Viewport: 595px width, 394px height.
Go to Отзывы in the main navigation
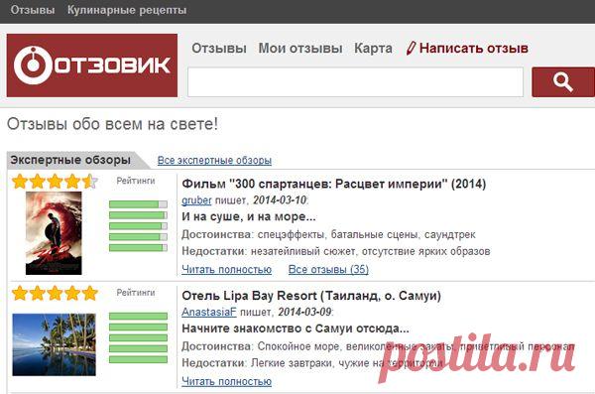click(219, 49)
